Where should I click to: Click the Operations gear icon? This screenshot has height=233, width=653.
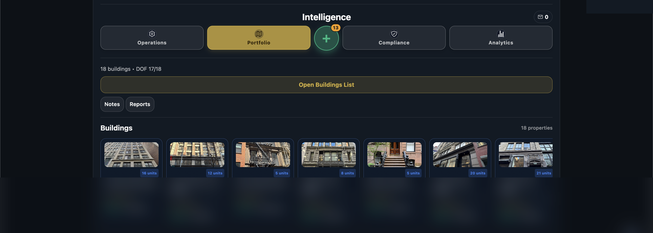(x=152, y=34)
